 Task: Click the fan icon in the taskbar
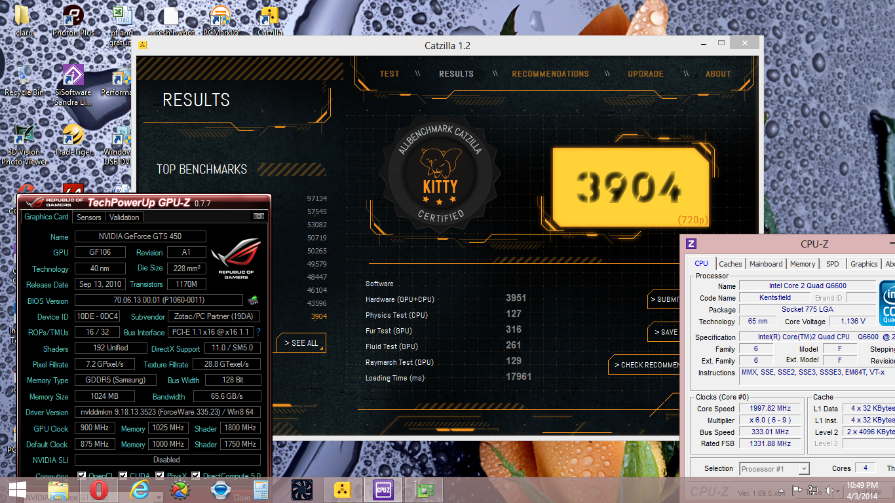(x=302, y=490)
